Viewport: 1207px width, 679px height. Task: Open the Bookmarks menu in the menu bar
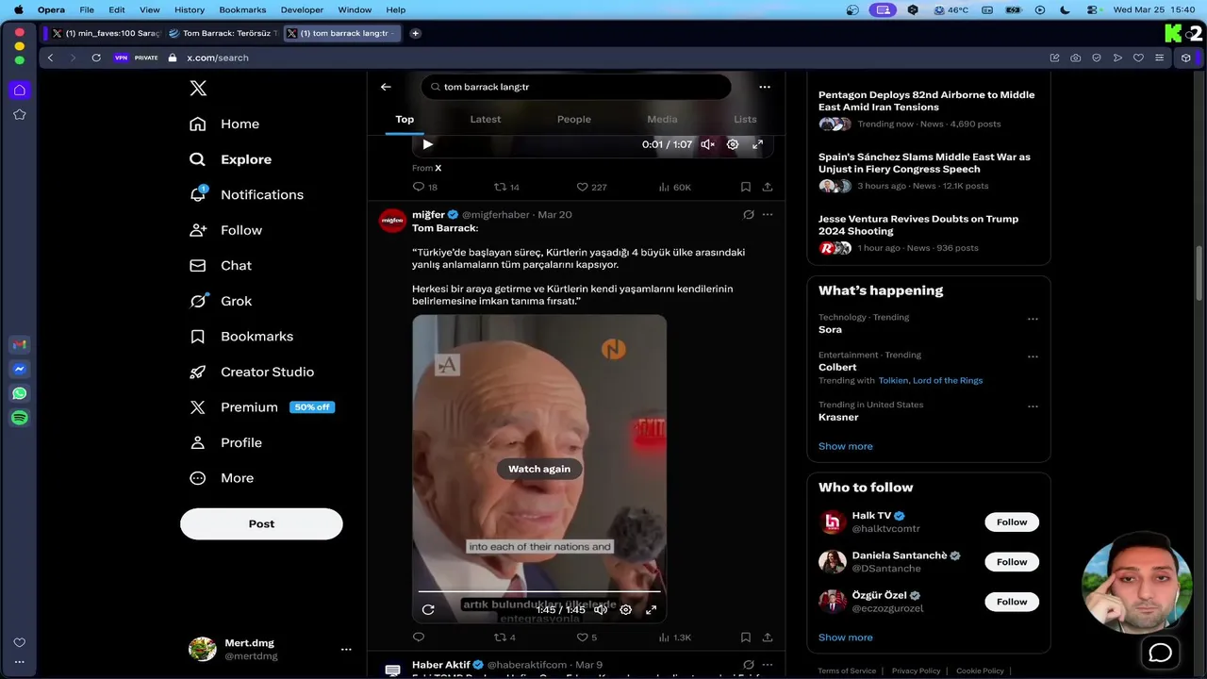point(242,9)
